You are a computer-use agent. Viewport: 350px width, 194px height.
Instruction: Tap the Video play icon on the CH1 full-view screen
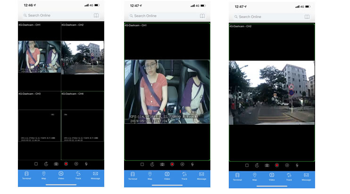point(167,174)
